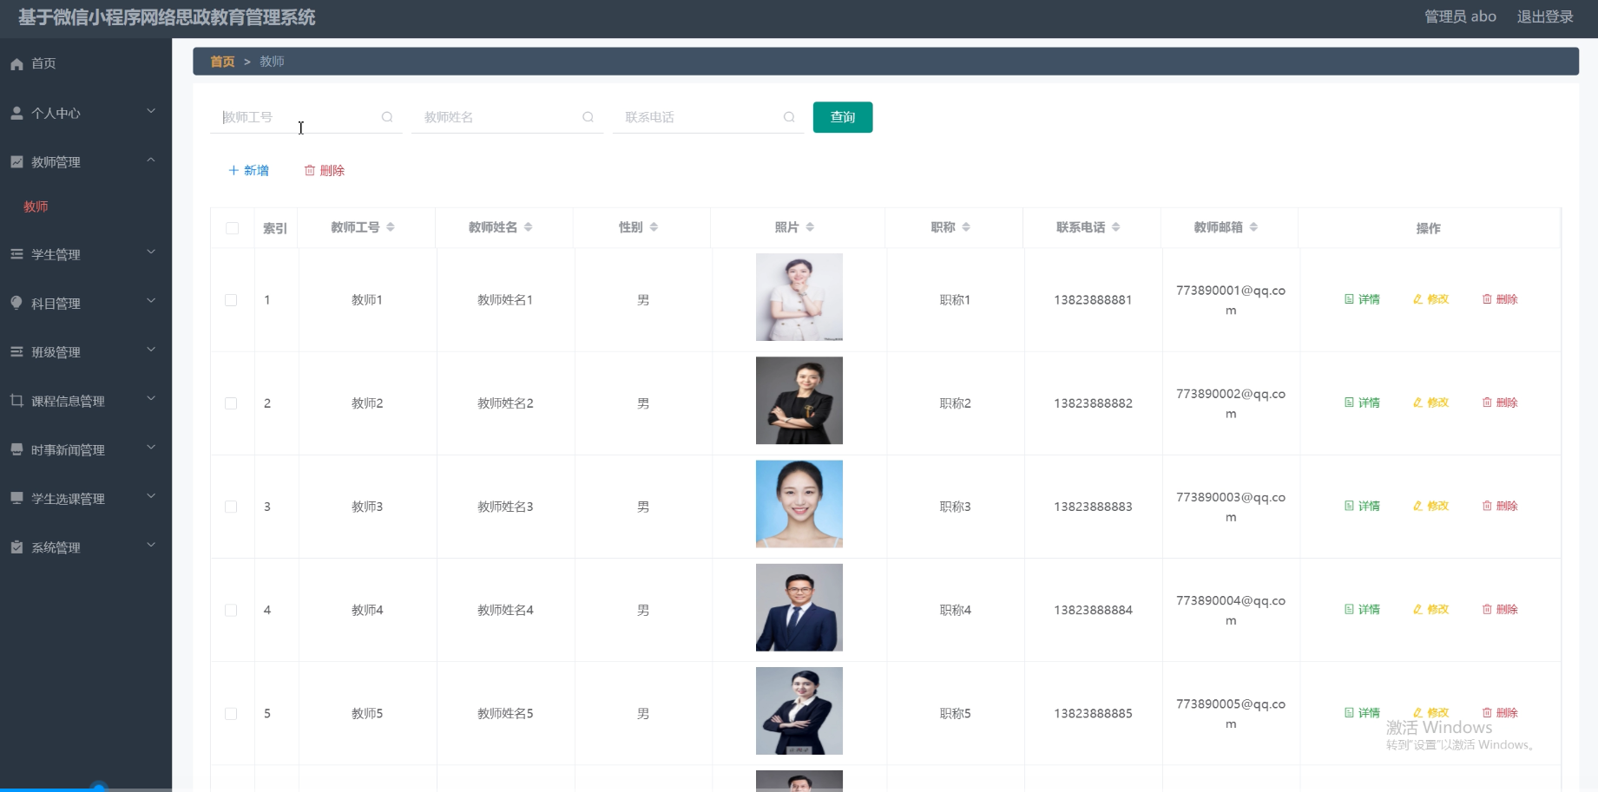Click the person icon beside 个人中心
Viewport: 1598px width, 792px height.
point(16,114)
